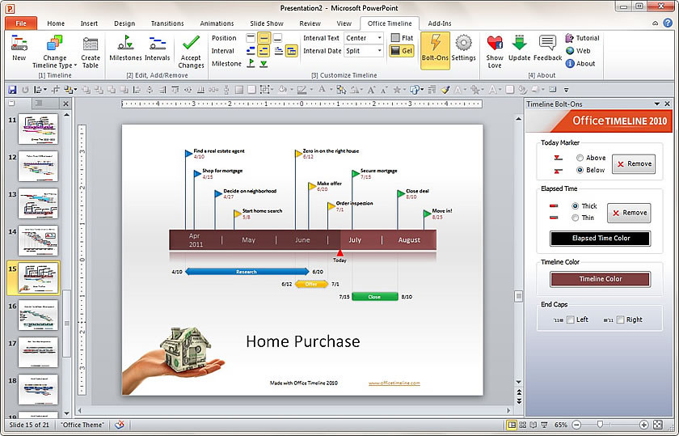Close the slide thumbnail pane

[65, 104]
